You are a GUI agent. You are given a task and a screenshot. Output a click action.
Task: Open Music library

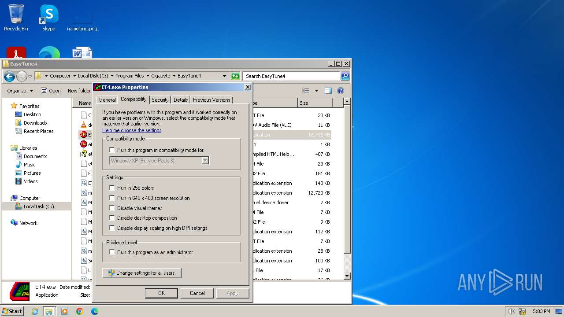(x=30, y=165)
